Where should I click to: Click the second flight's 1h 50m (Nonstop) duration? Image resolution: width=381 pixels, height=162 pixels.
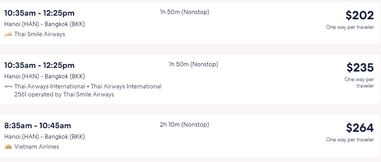(x=194, y=64)
